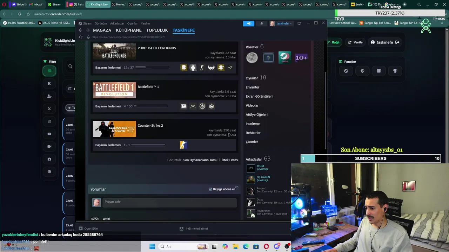The image size is (449, 252).
Task: Open 'Ekran Görüntüleri' link
Action: pos(259,96)
